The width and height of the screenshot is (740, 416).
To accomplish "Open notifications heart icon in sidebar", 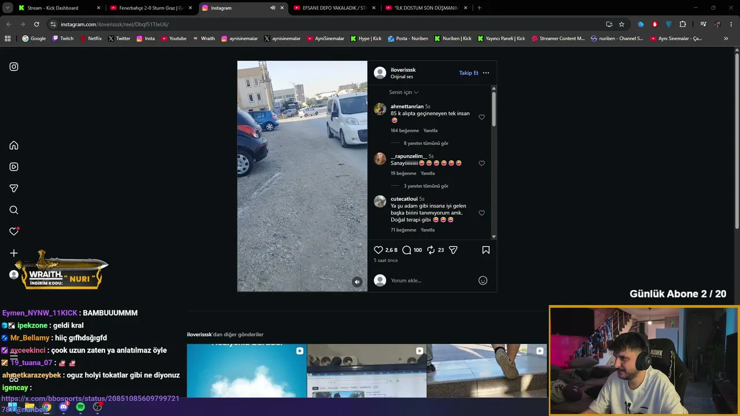I will [14, 231].
